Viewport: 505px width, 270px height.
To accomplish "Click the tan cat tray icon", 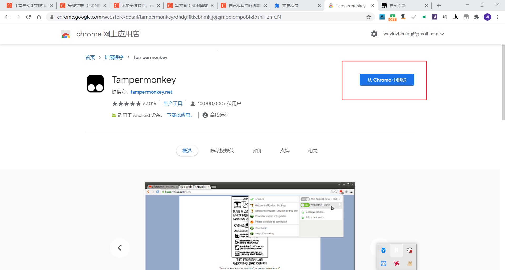I will (410, 263).
